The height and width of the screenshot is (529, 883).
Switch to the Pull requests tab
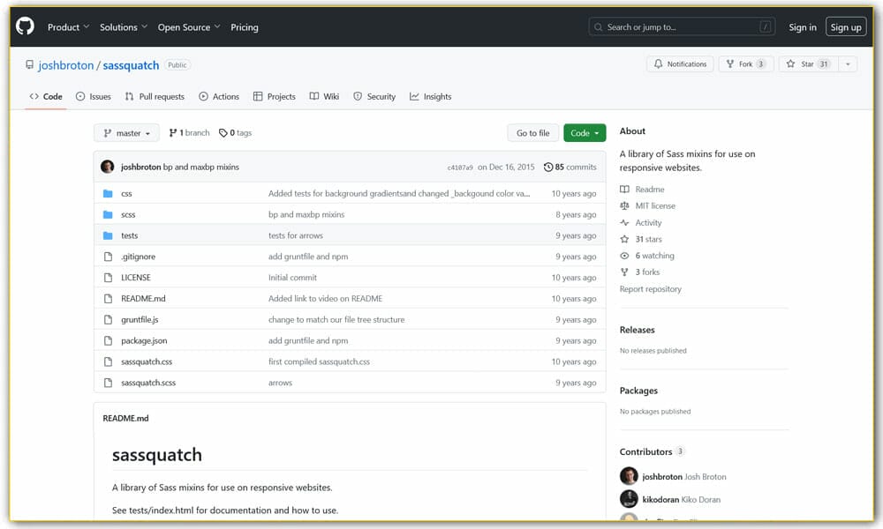click(x=155, y=97)
